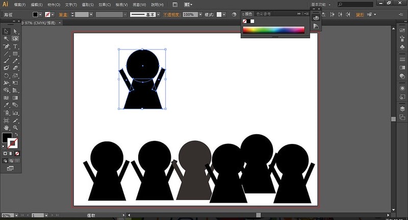Open the Layers panel icon in right dock
The image size is (408, 220).
tap(402, 109)
